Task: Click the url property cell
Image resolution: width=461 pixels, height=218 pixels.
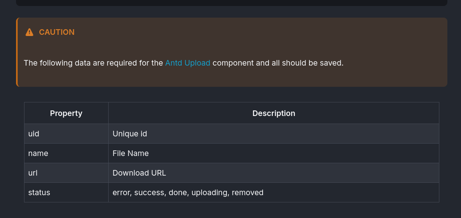Action: point(66,173)
